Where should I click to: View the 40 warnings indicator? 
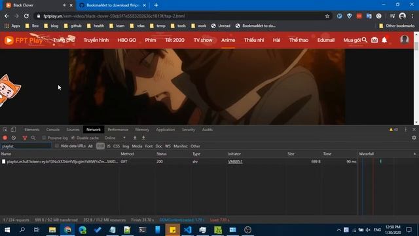(x=393, y=130)
